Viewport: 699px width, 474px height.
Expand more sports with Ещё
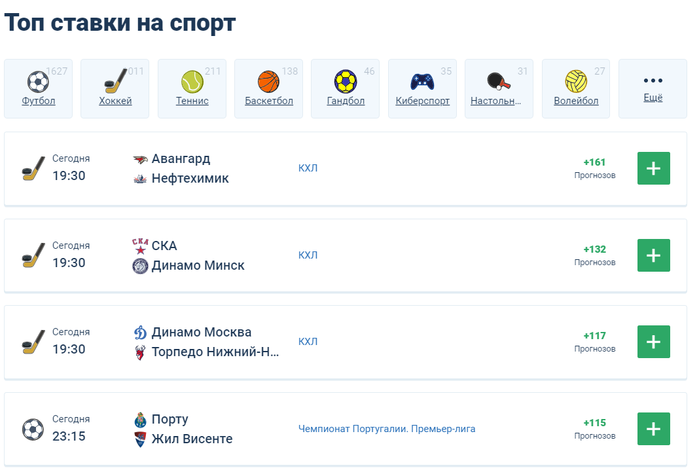click(653, 89)
